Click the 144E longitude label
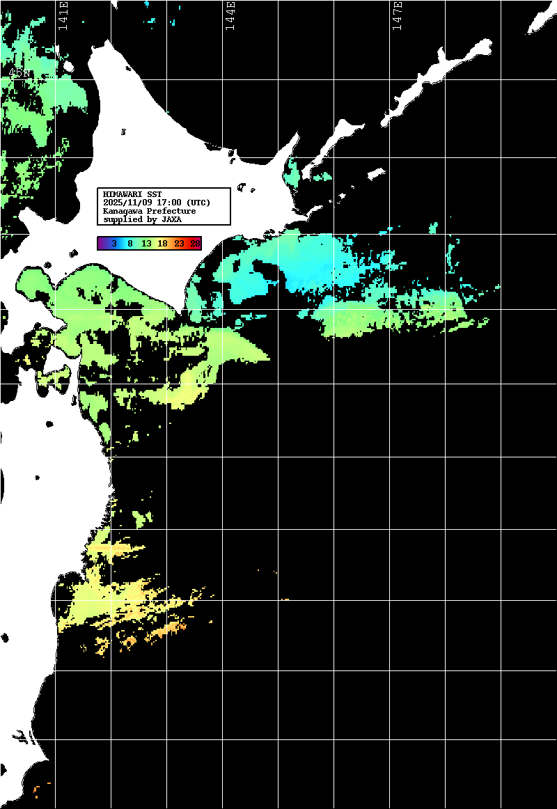This screenshot has width=557, height=809. [x=230, y=15]
